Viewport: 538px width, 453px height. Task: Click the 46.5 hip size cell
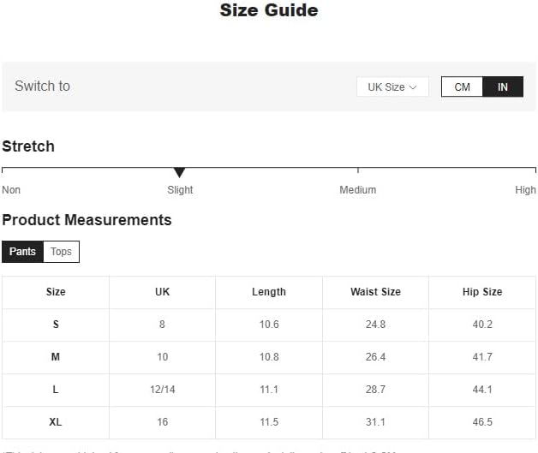click(482, 422)
